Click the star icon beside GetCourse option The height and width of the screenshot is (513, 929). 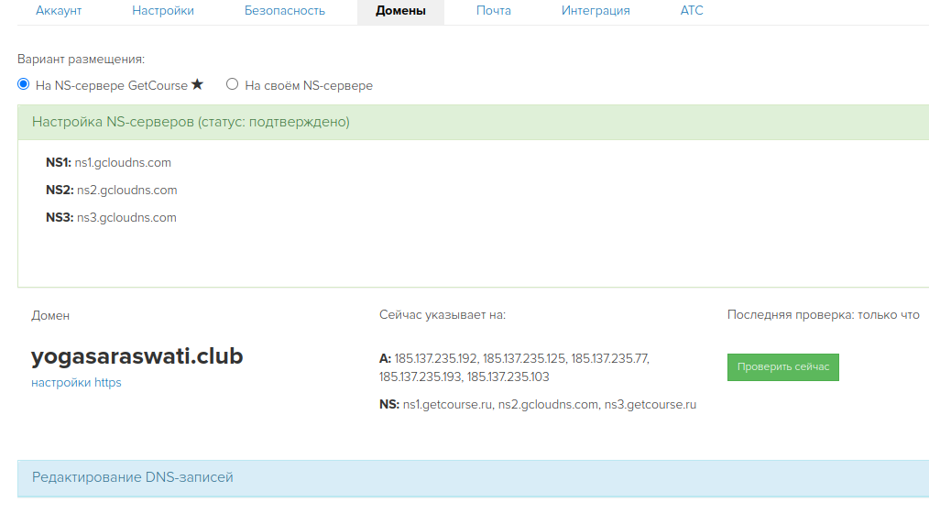tap(197, 84)
